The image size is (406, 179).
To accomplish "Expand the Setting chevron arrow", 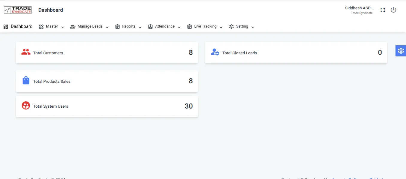I will [253, 27].
